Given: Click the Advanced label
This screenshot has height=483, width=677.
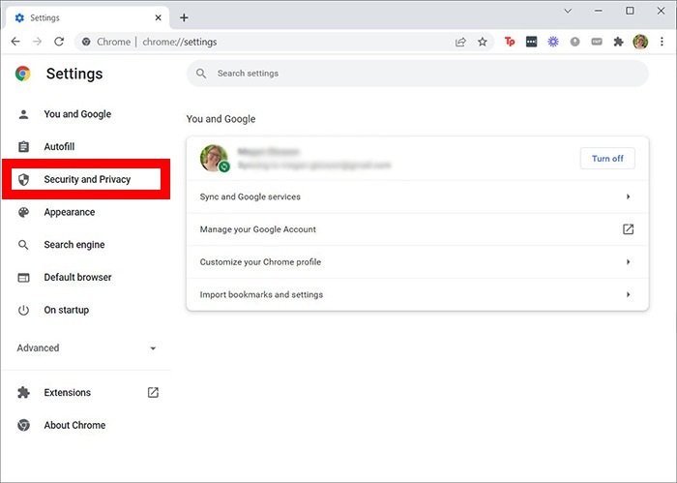Looking at the screenshot, I should point(38,347).
